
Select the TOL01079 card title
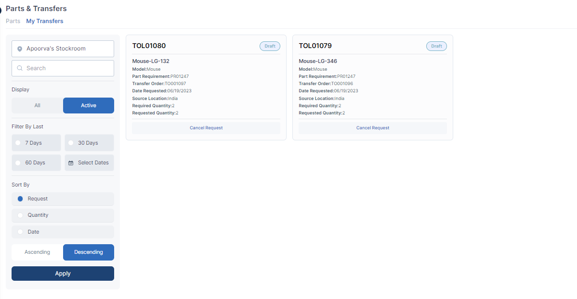click(315, 46)
